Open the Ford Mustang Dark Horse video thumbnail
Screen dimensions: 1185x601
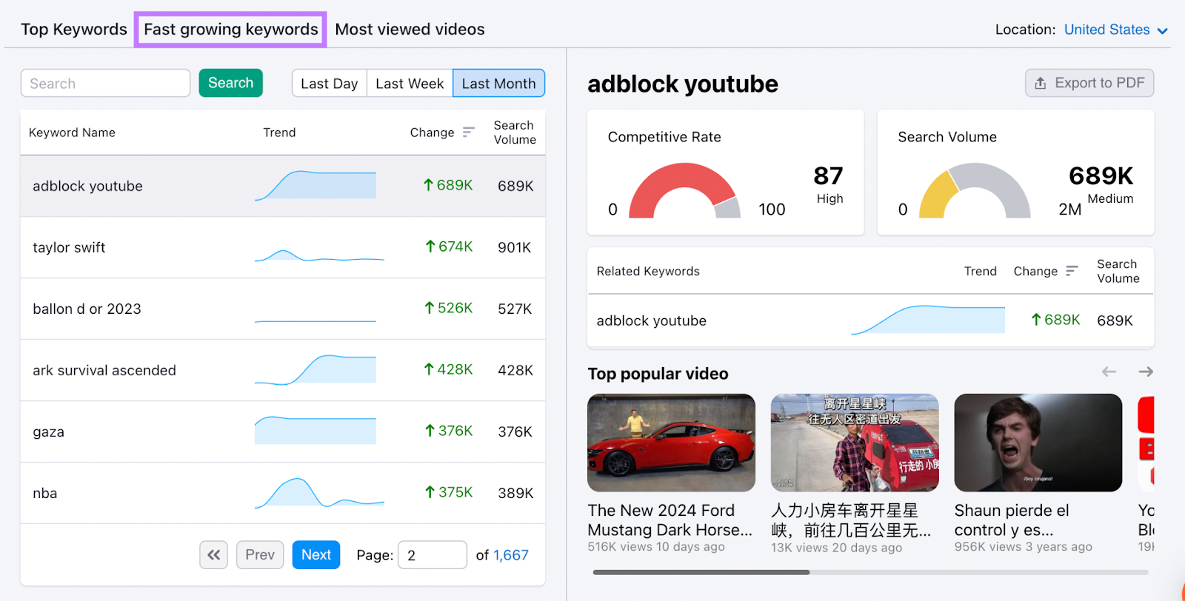[671, 443]
